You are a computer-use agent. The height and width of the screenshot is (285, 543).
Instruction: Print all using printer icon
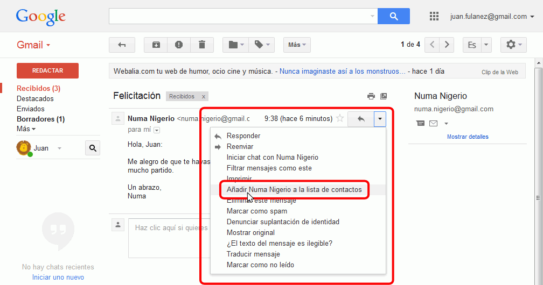pyautogui.click(x=371, y=96)
